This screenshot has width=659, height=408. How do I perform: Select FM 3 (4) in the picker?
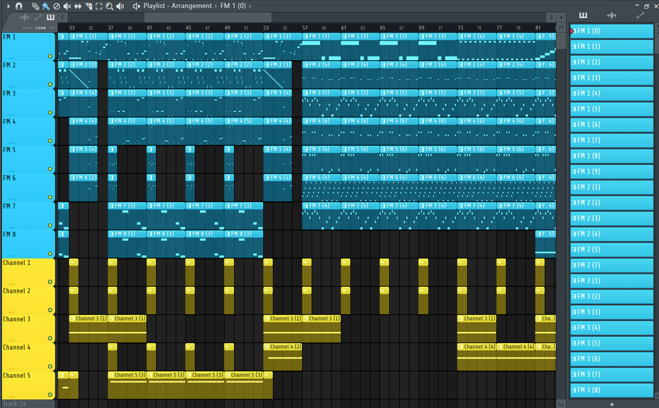click(x=612, y=327)
